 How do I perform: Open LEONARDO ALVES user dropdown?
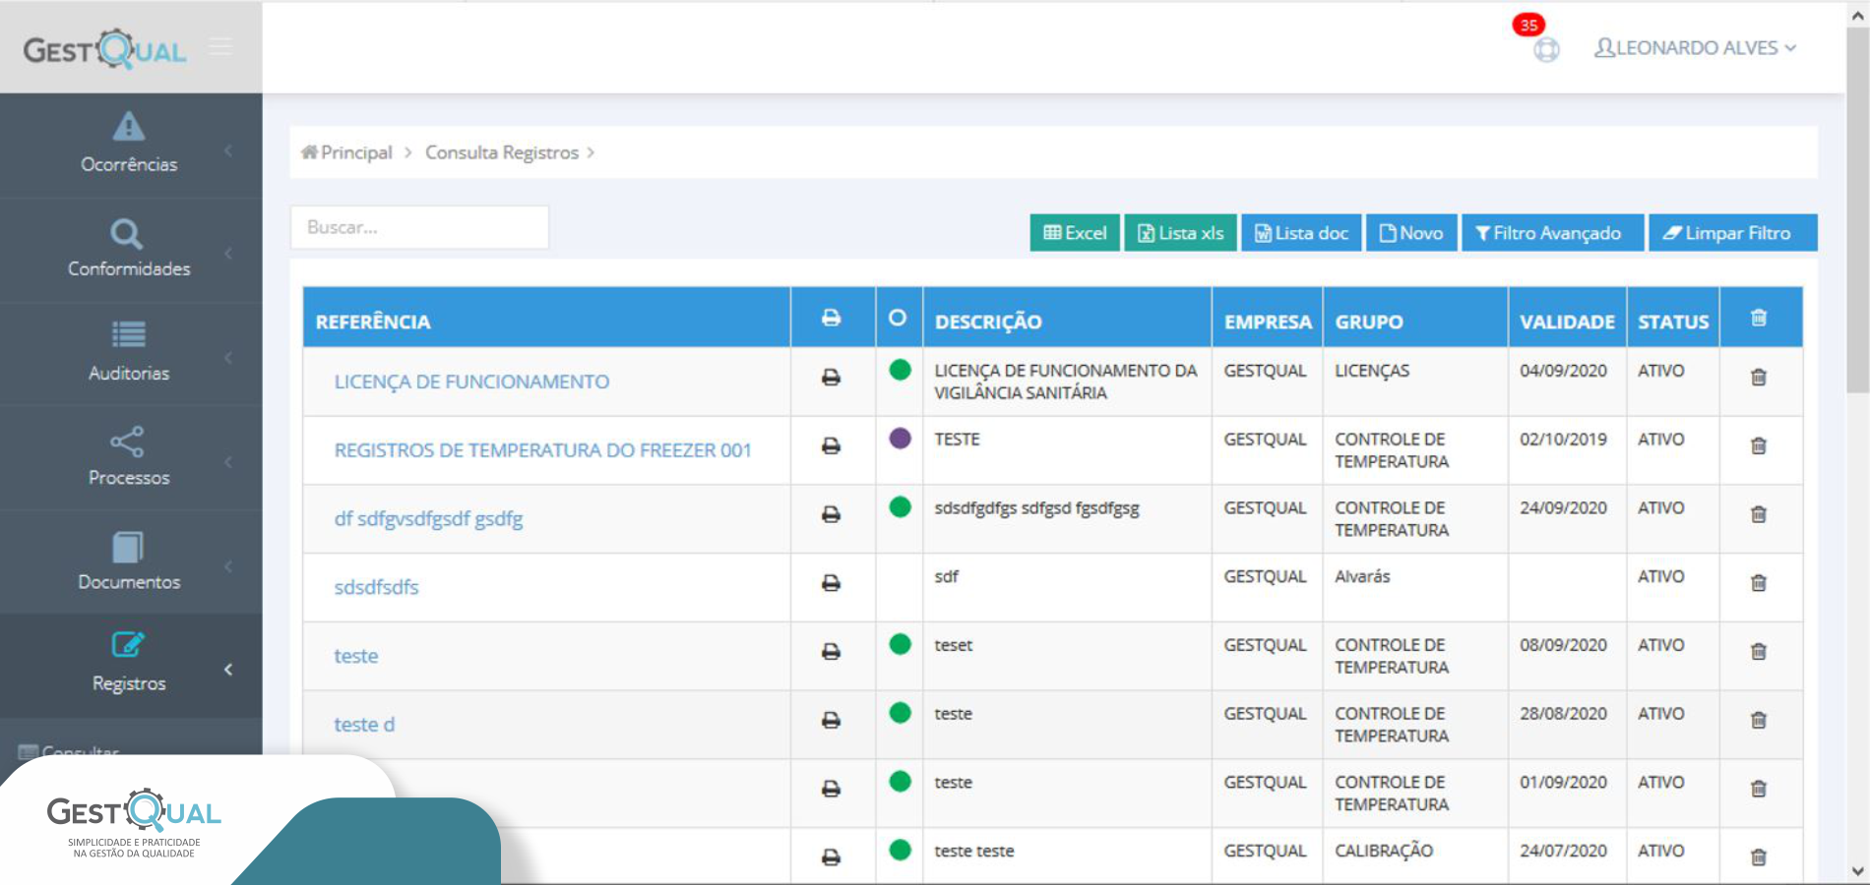(x=1695, y=48)
